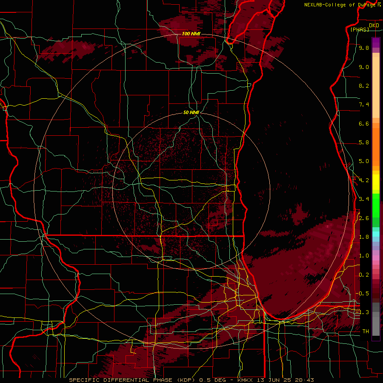Click the 100 NMI range ring label
Image resolution: width=383 pixels, height=383 pixels.
coord(191,34)
